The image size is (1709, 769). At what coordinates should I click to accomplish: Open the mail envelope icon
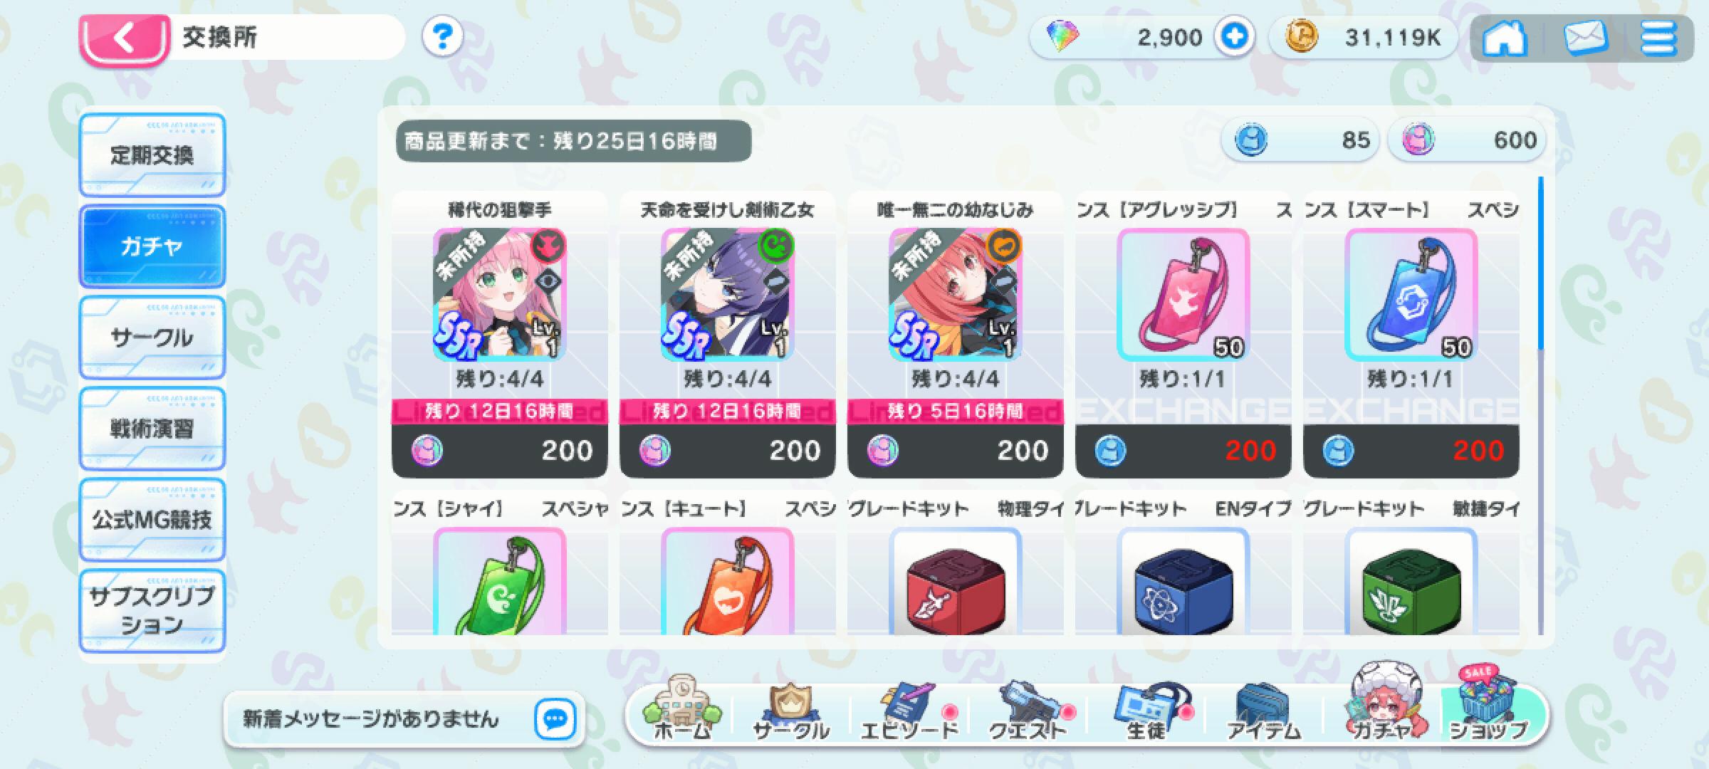(x=1585, y=37)
